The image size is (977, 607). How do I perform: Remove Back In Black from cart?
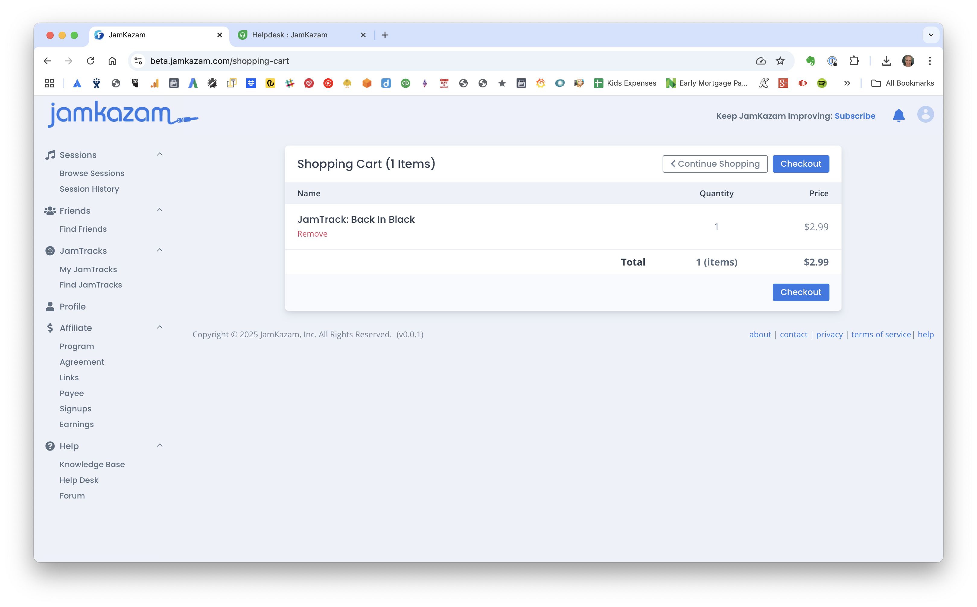pyautogui.click(x=312, y=234)
